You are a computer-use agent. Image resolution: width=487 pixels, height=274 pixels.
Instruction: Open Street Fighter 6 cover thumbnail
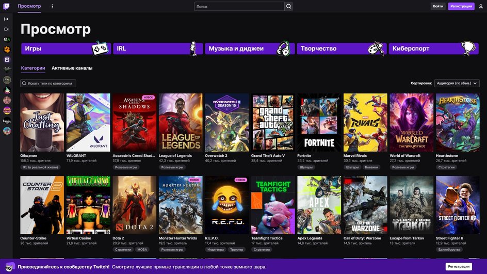click(458, 205)
